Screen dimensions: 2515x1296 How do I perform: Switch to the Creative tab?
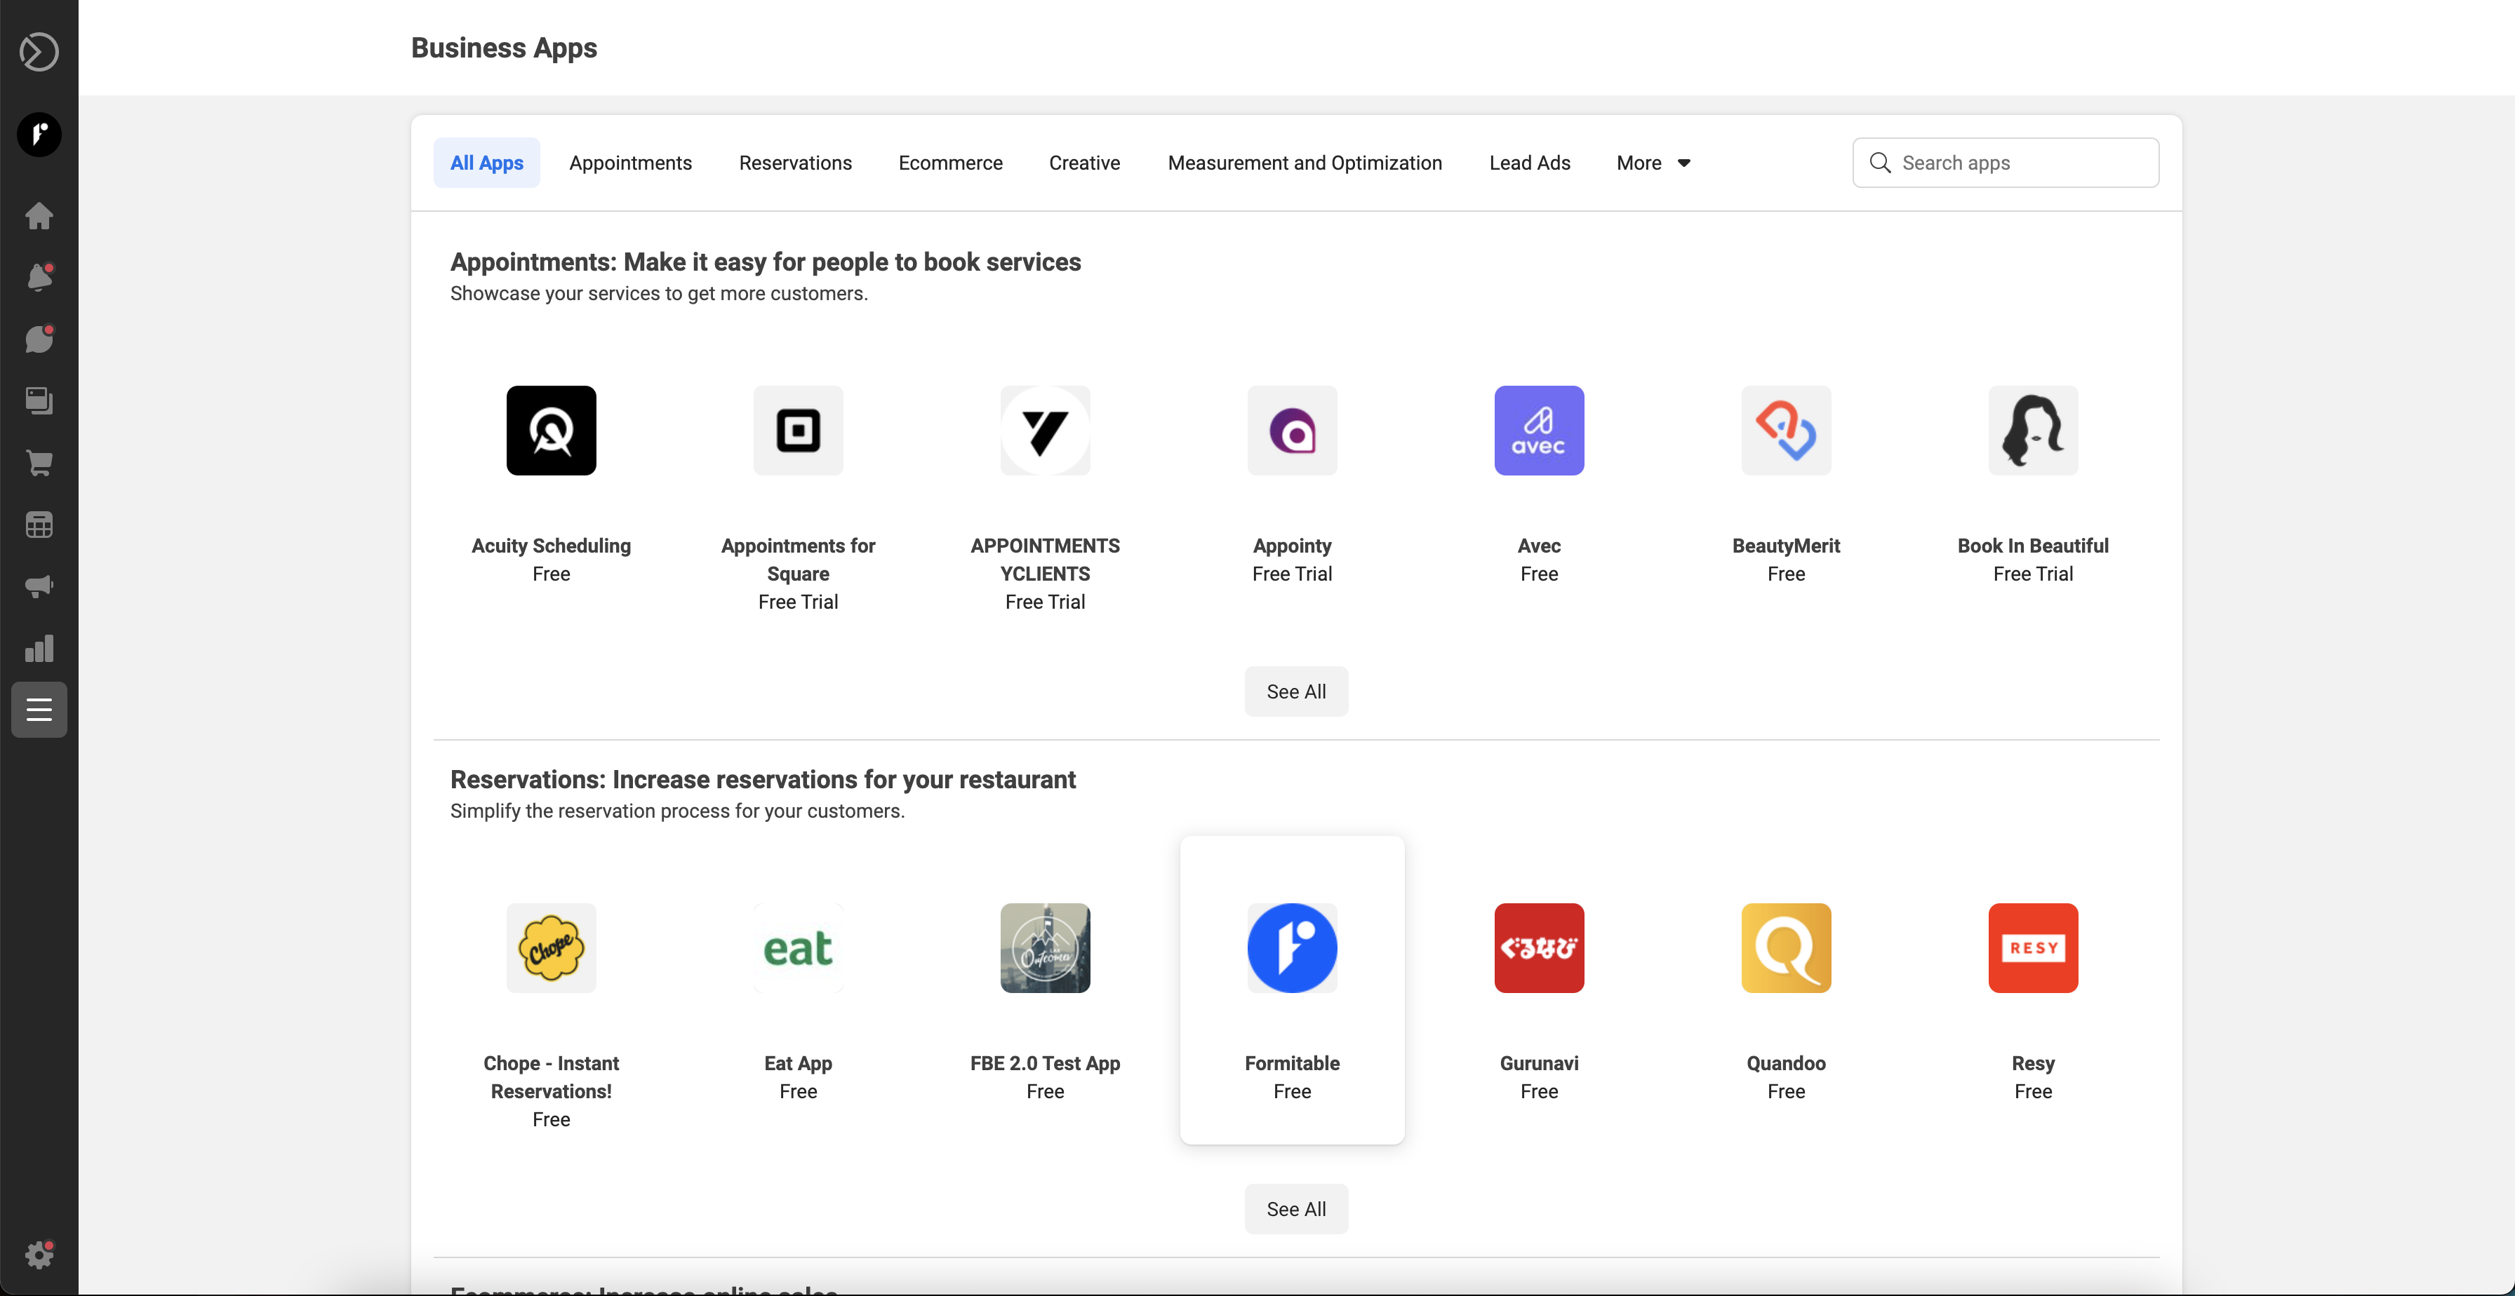(x=1083, y=163)
